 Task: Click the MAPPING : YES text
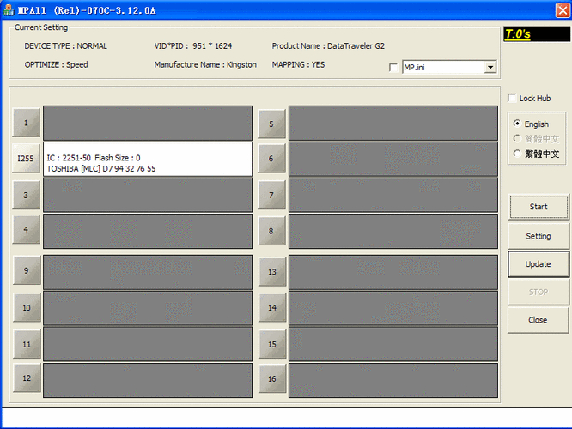click(298, 64)
